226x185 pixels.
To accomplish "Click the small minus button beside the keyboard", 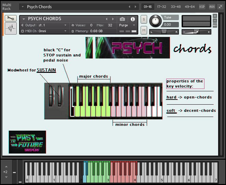I will pyautogui.click(x=14, y=172).
